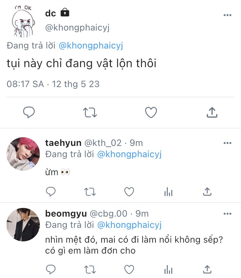
Task: View analytics for beomgyu's reply
Action: tap(168, 270)
